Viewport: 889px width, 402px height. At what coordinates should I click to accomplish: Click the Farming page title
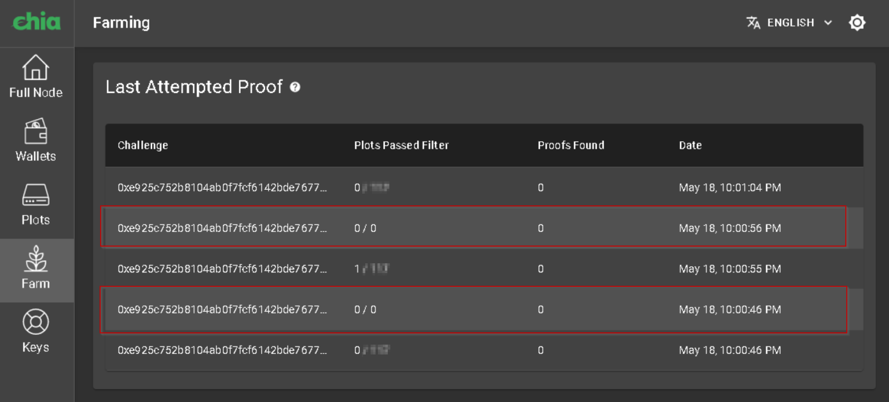(122, 23)
